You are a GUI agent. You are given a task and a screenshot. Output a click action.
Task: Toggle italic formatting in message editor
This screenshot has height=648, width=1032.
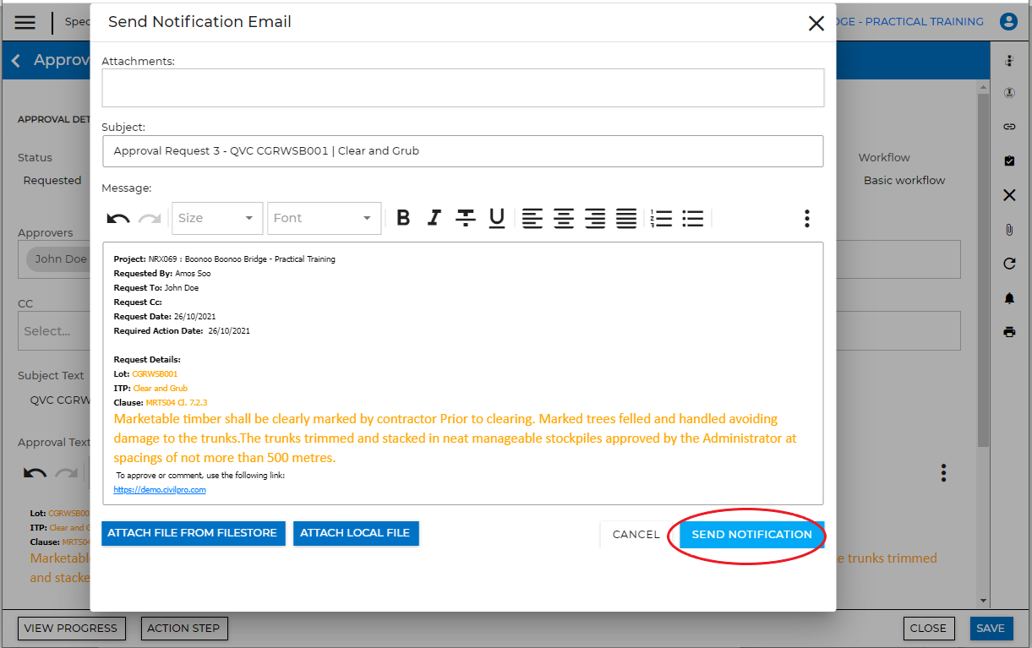click(434, 218)
